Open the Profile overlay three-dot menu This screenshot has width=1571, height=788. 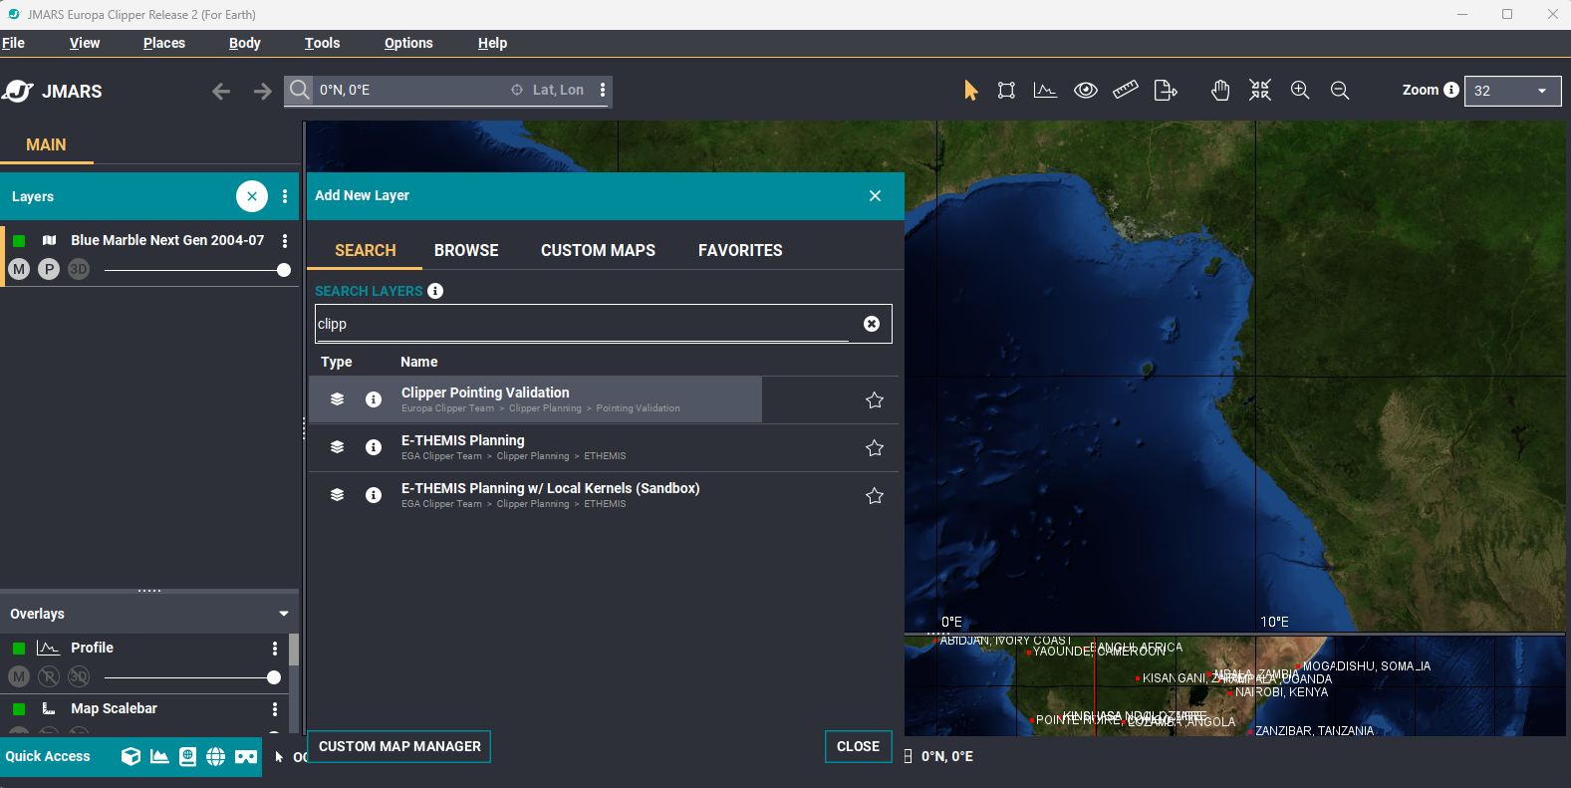click(x=275, y=649)
